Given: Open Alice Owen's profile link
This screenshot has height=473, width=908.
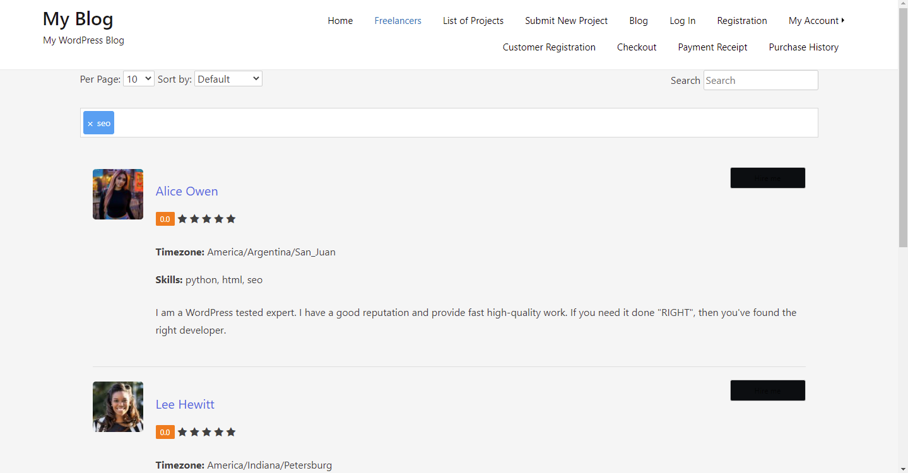Looking at the screenshot, I should tap(187, 191).
